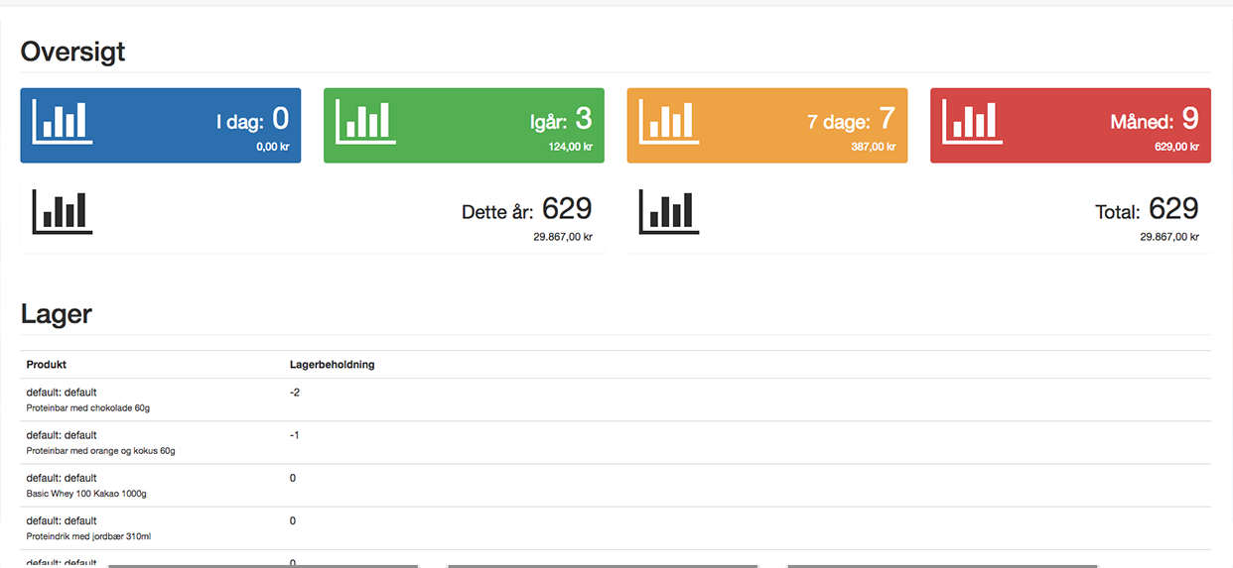Screen dimensions: 1233x568
Task: Click the Oversigt page heading
Action: coord(72,52)
